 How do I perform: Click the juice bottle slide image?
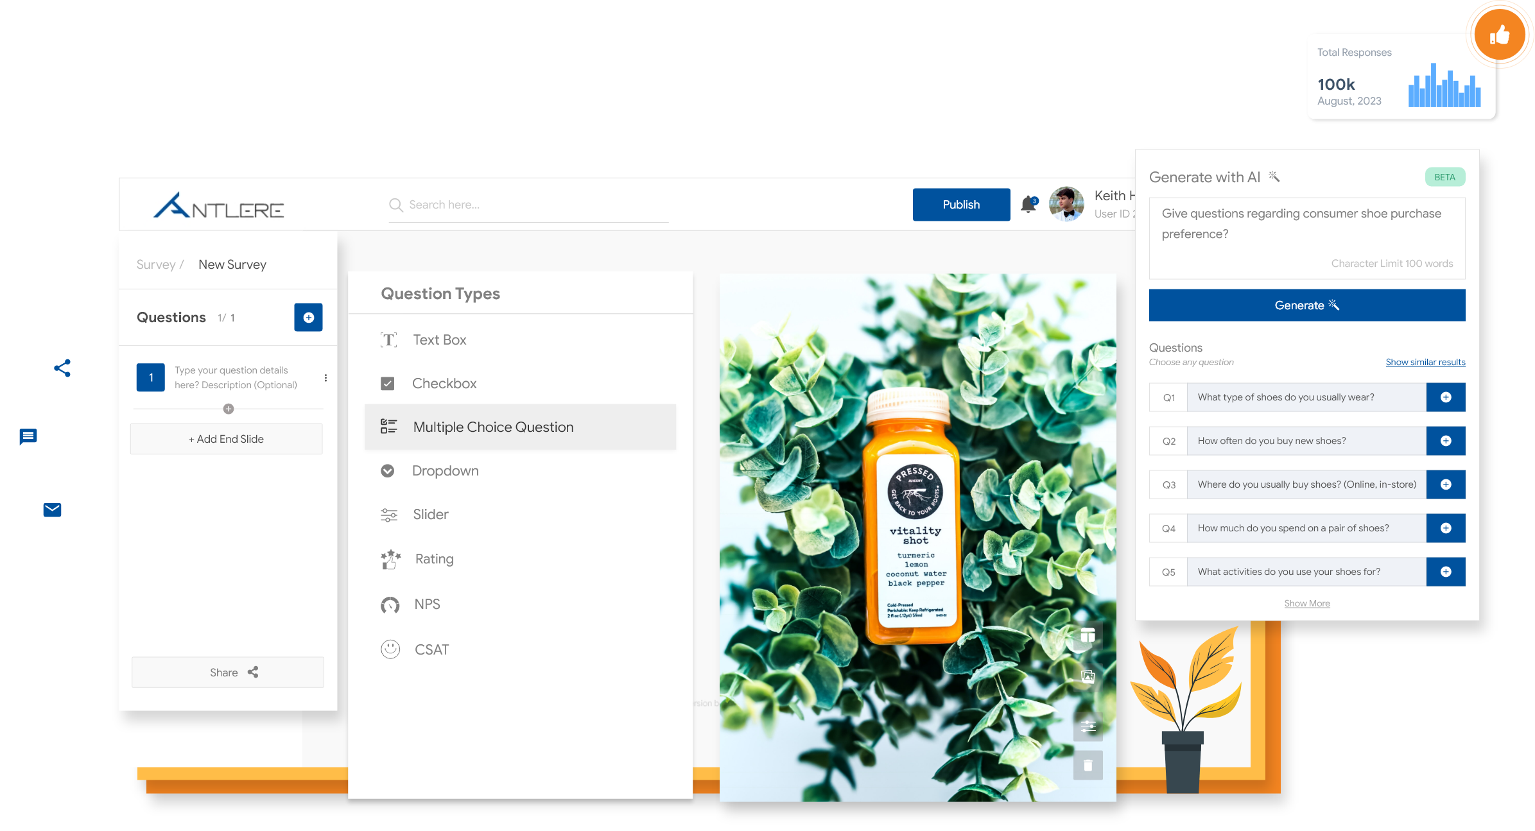[917, 538]
